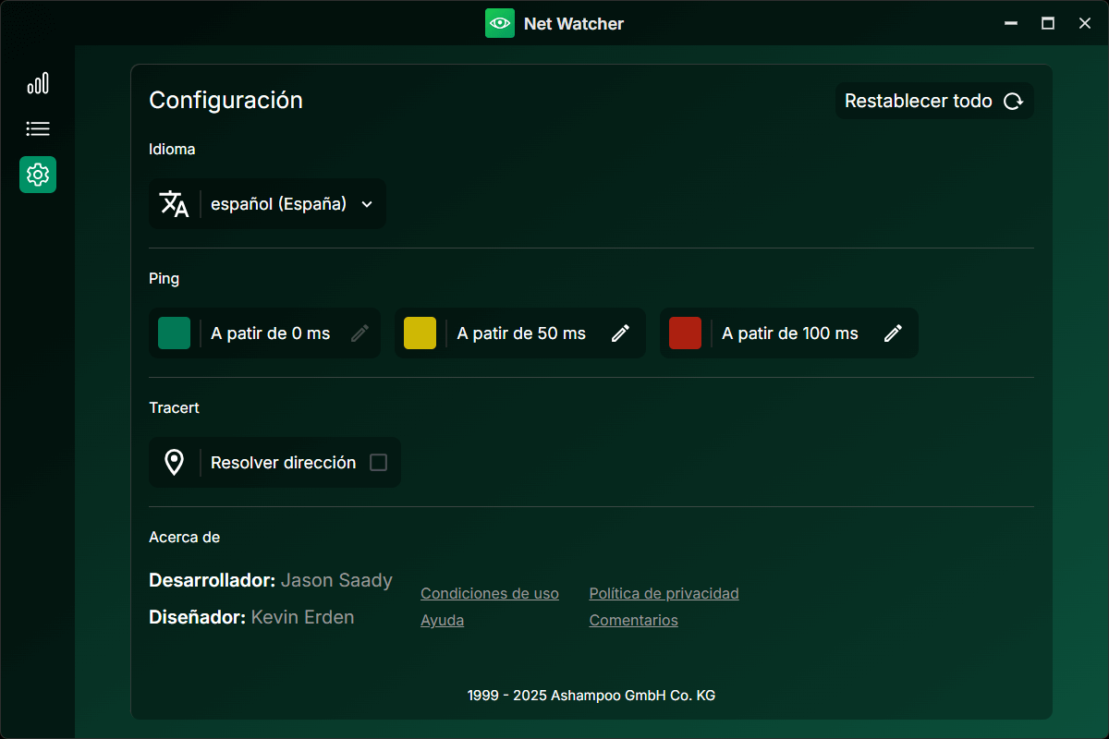Enable the Resolver dirección checkbox
The image size is (1109, 739).
[x=378, y=463]
